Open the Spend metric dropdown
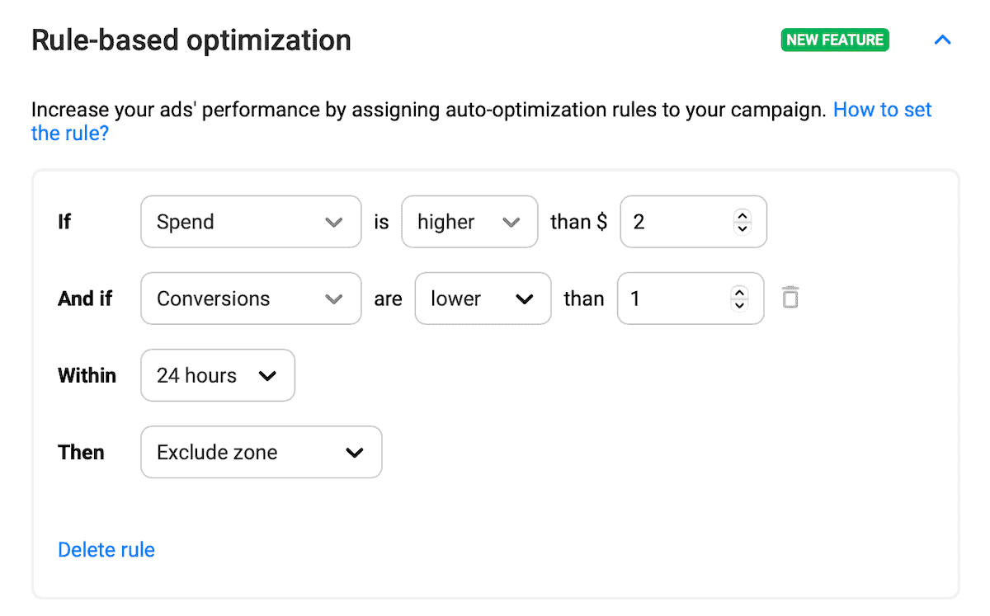Screen dimensions: 990x616 [250, 221]
